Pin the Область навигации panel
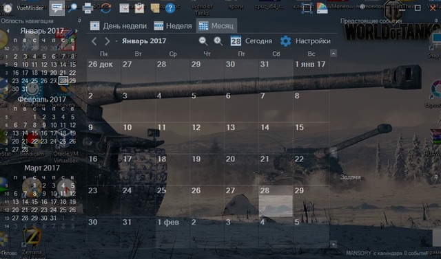 pos(79,21)
